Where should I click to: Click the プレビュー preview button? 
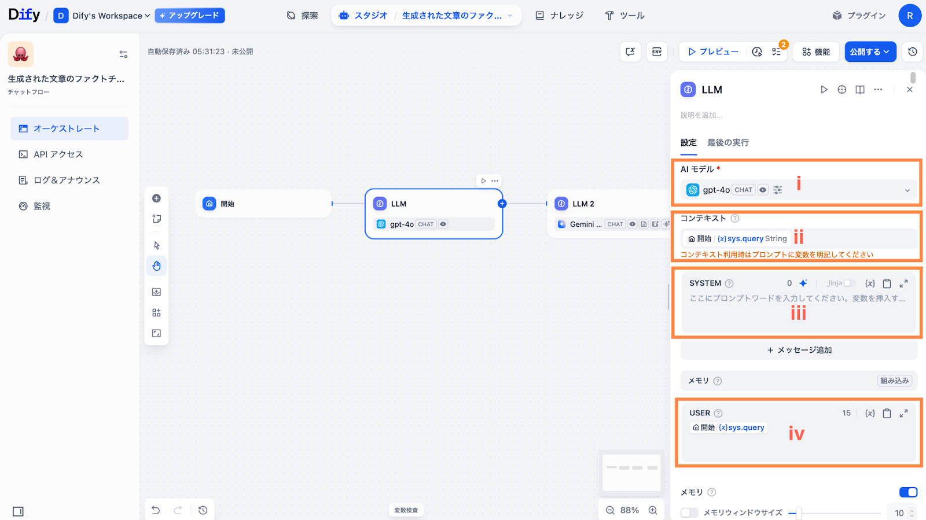tap(713, 51)
